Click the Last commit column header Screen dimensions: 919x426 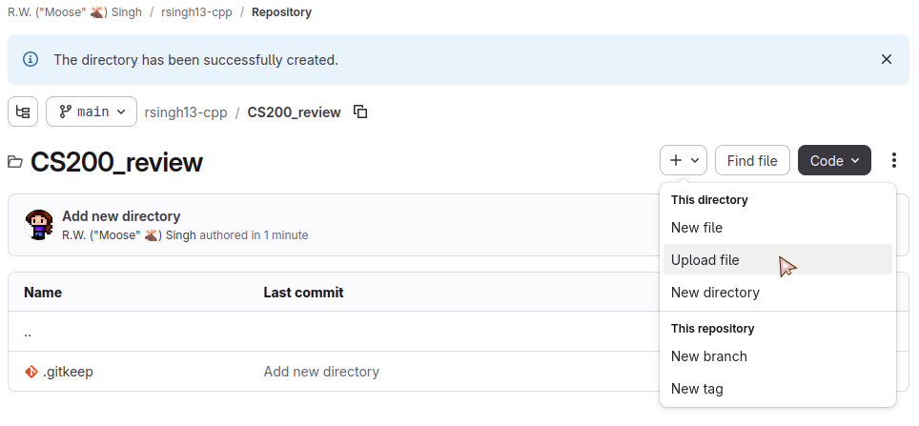click(x=303, y=292)
